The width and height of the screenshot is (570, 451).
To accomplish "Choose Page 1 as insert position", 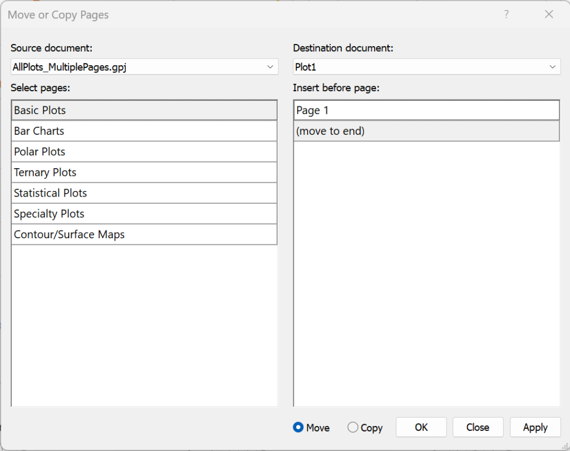I will point(426,110).
